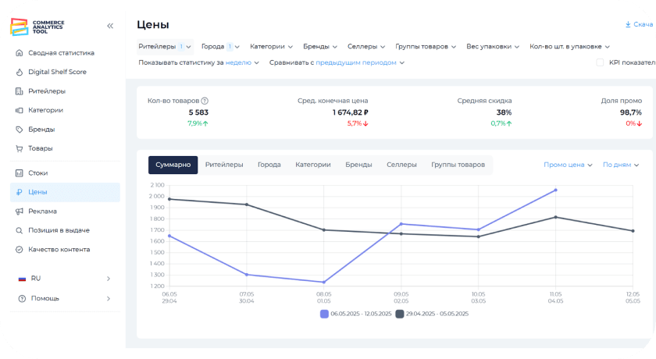Click the 98,7% promo share value
The height and width of the screenshot is (359, 656).
[x=631, y=112]
